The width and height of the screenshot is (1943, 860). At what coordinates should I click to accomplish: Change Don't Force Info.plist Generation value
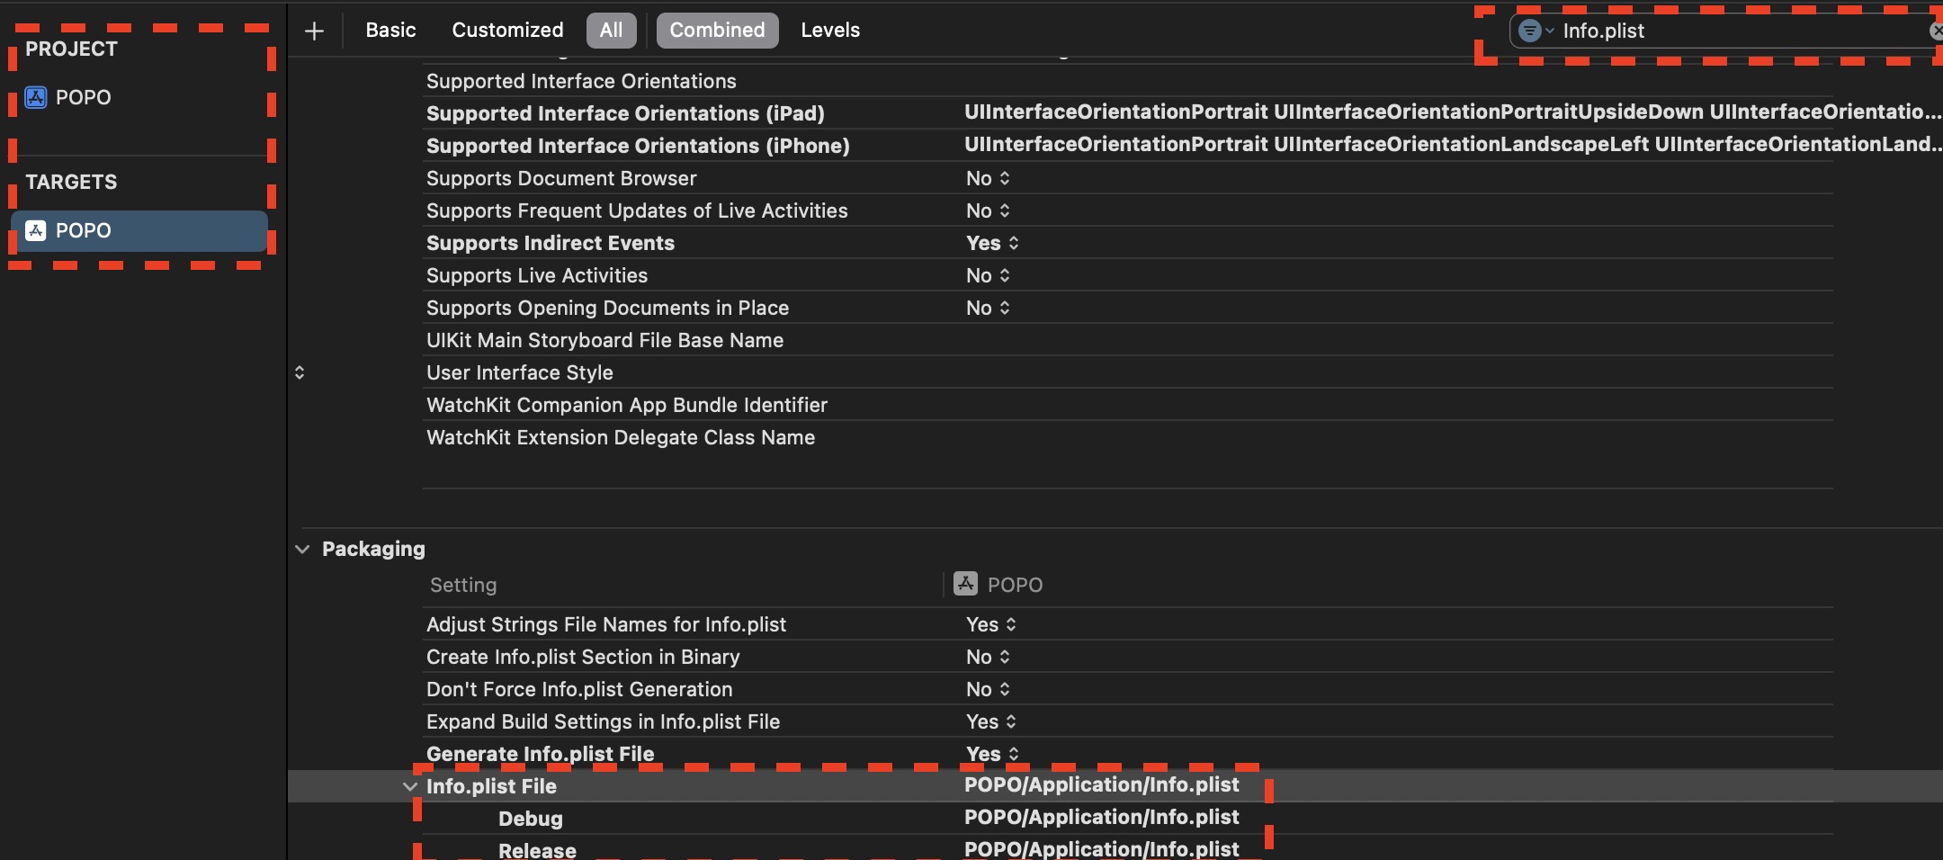[x=988, y=689]
